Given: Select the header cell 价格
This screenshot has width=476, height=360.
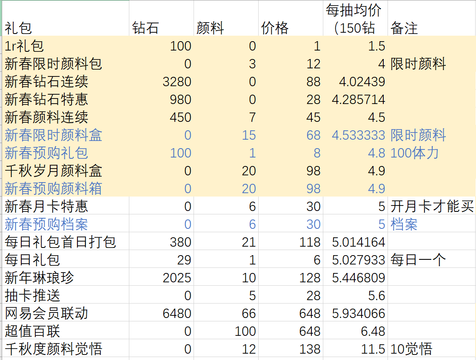Looking at the screenshot, I should [x=291, y=18].
